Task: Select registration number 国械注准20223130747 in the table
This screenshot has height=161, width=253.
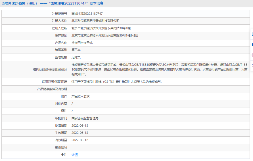Action: [87, 14]
